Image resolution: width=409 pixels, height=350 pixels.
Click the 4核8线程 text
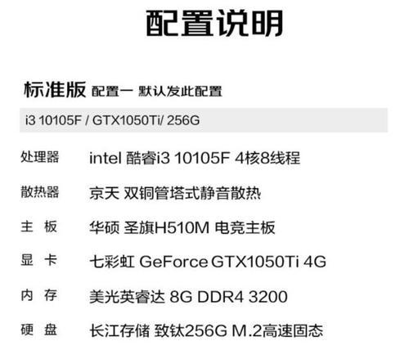pyautogui.click(x=267, y=158)
